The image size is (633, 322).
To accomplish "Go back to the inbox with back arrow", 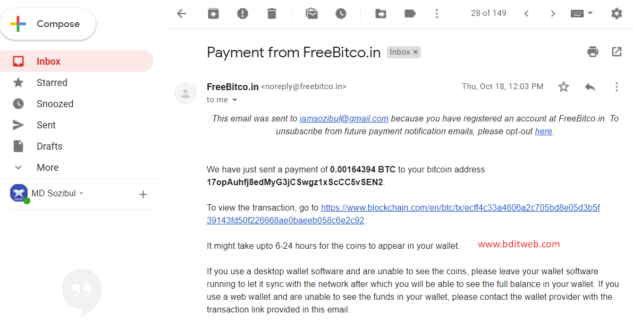I will click(182, 13).
